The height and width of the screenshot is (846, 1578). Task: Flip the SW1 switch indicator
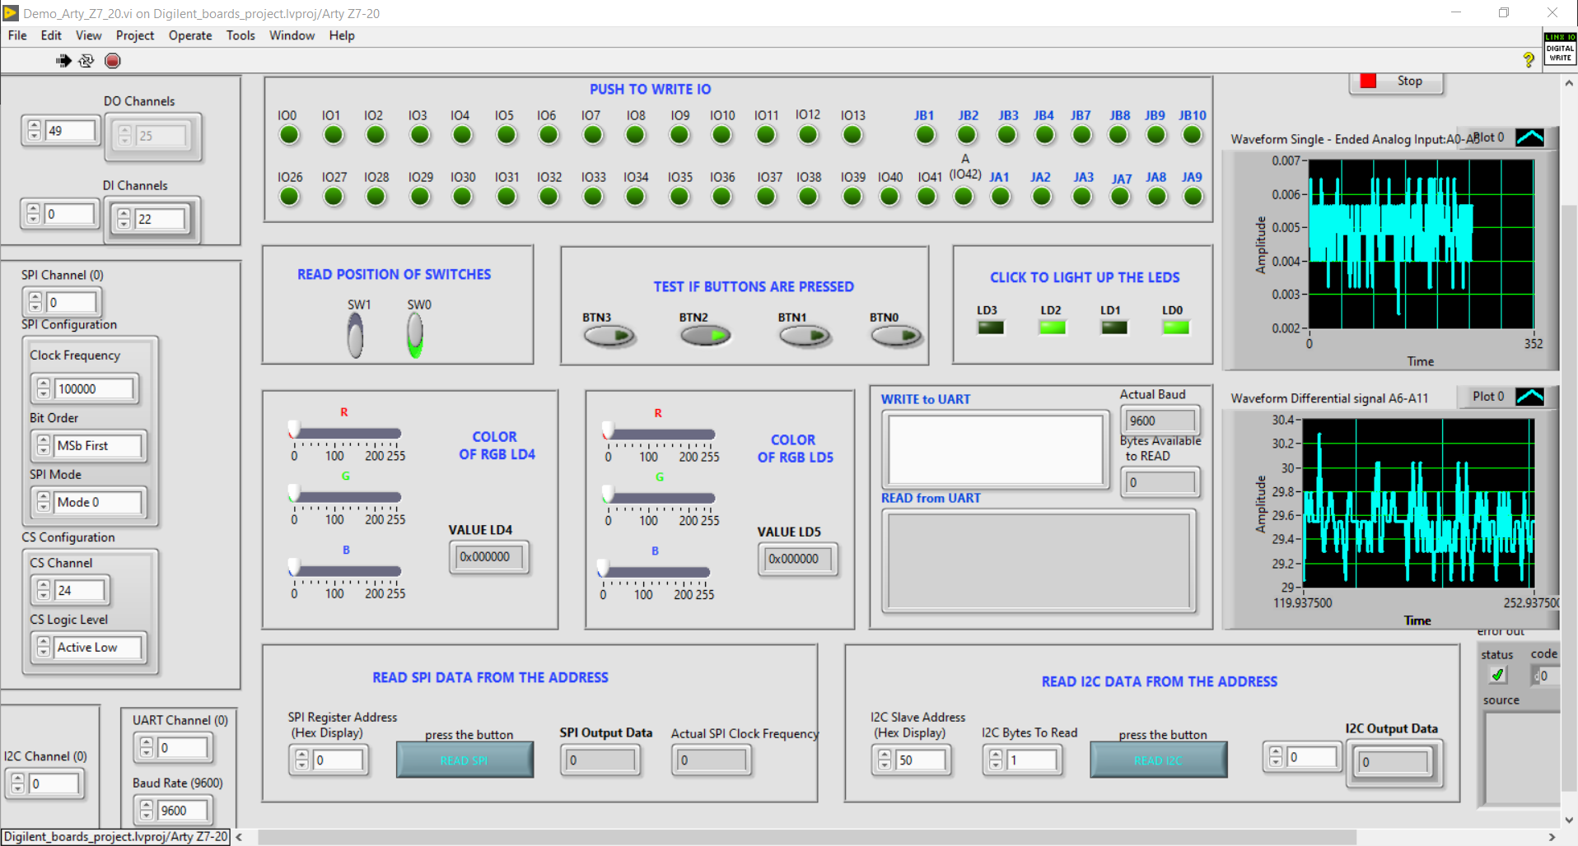click(x=355, y=336)
